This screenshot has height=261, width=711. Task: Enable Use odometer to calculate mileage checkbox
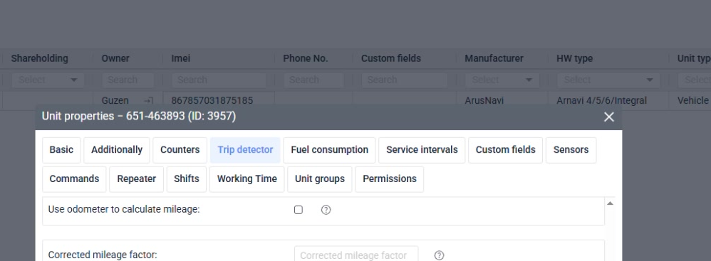298,210
